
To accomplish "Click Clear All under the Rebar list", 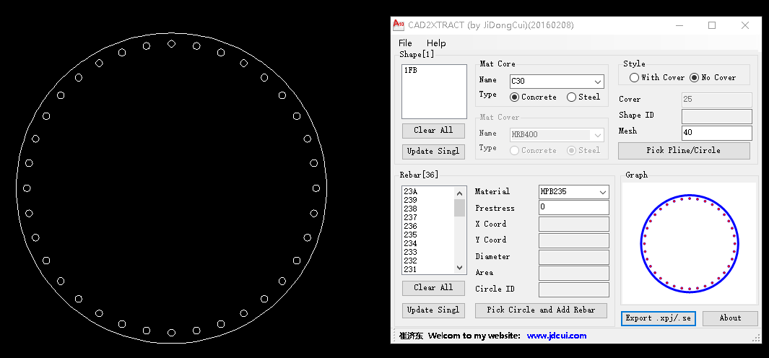I will (x=433, y=288).
